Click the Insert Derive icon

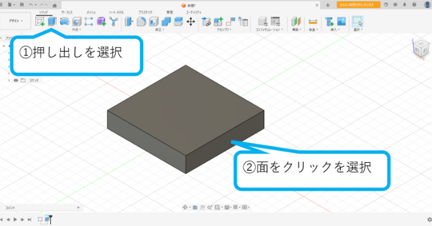coord(329,22)
